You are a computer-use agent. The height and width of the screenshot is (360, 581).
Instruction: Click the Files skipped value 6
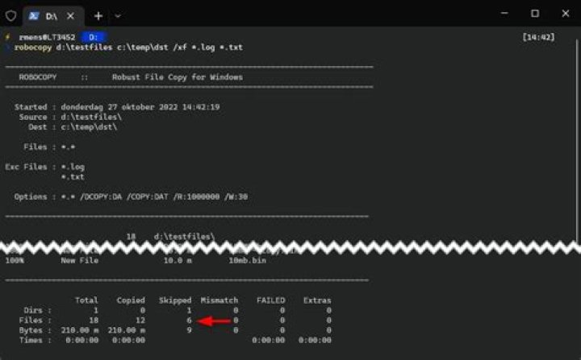coord(189,320)
